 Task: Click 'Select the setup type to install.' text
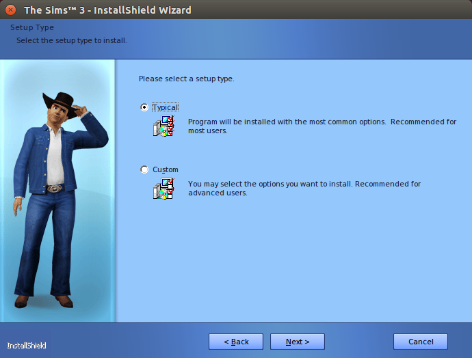coord(72,40)
